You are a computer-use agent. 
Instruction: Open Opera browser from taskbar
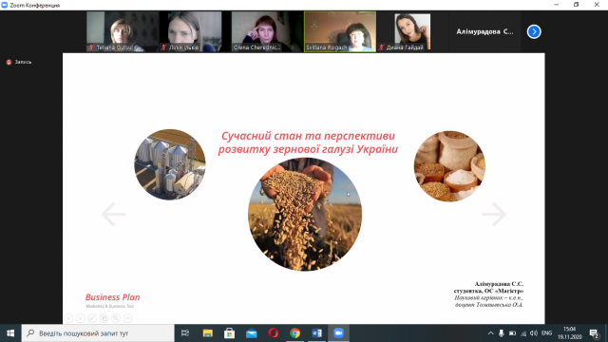pyautogui.click(x=273, y=333)
